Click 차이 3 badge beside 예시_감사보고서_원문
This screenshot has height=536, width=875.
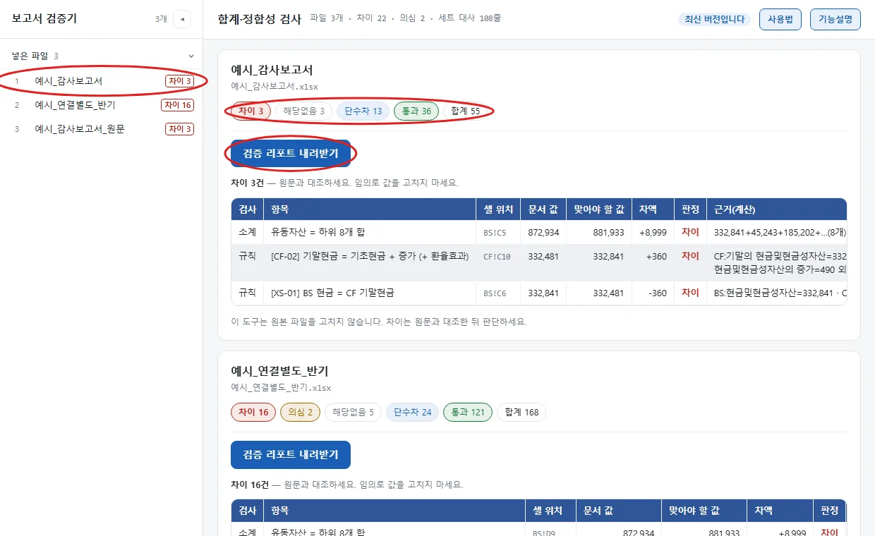coord(179,129)
